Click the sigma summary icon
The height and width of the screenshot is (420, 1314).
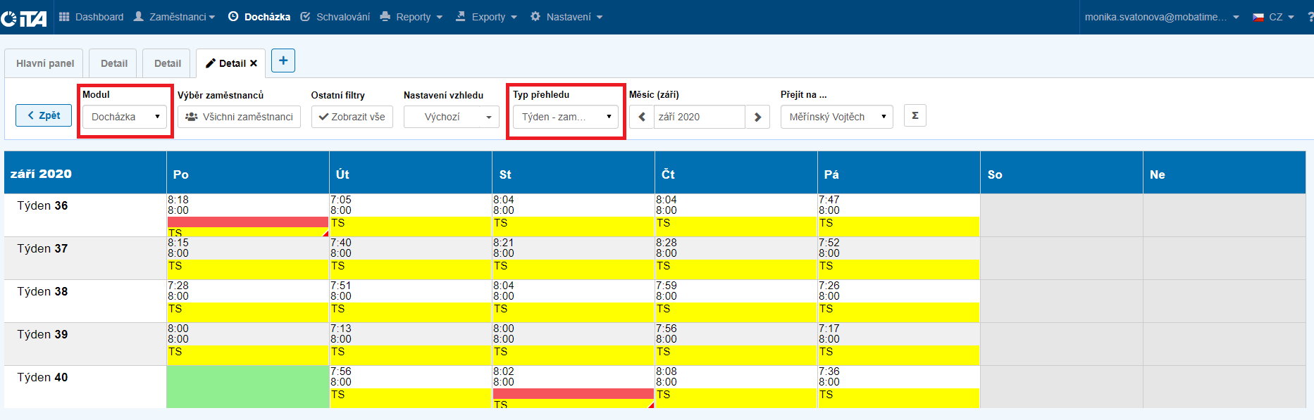915,116
